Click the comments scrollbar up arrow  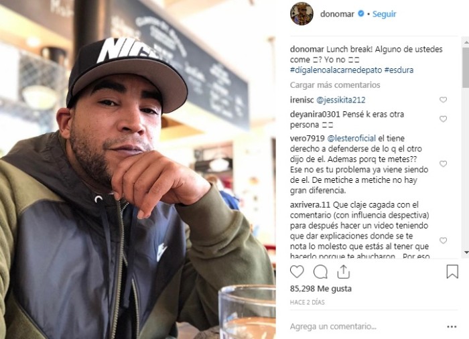pos(466,43)
